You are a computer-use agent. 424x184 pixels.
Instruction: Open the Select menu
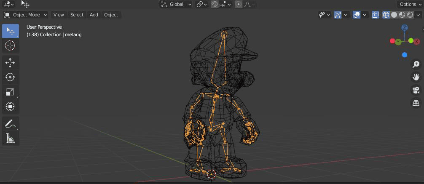click(x=77, y=15)
